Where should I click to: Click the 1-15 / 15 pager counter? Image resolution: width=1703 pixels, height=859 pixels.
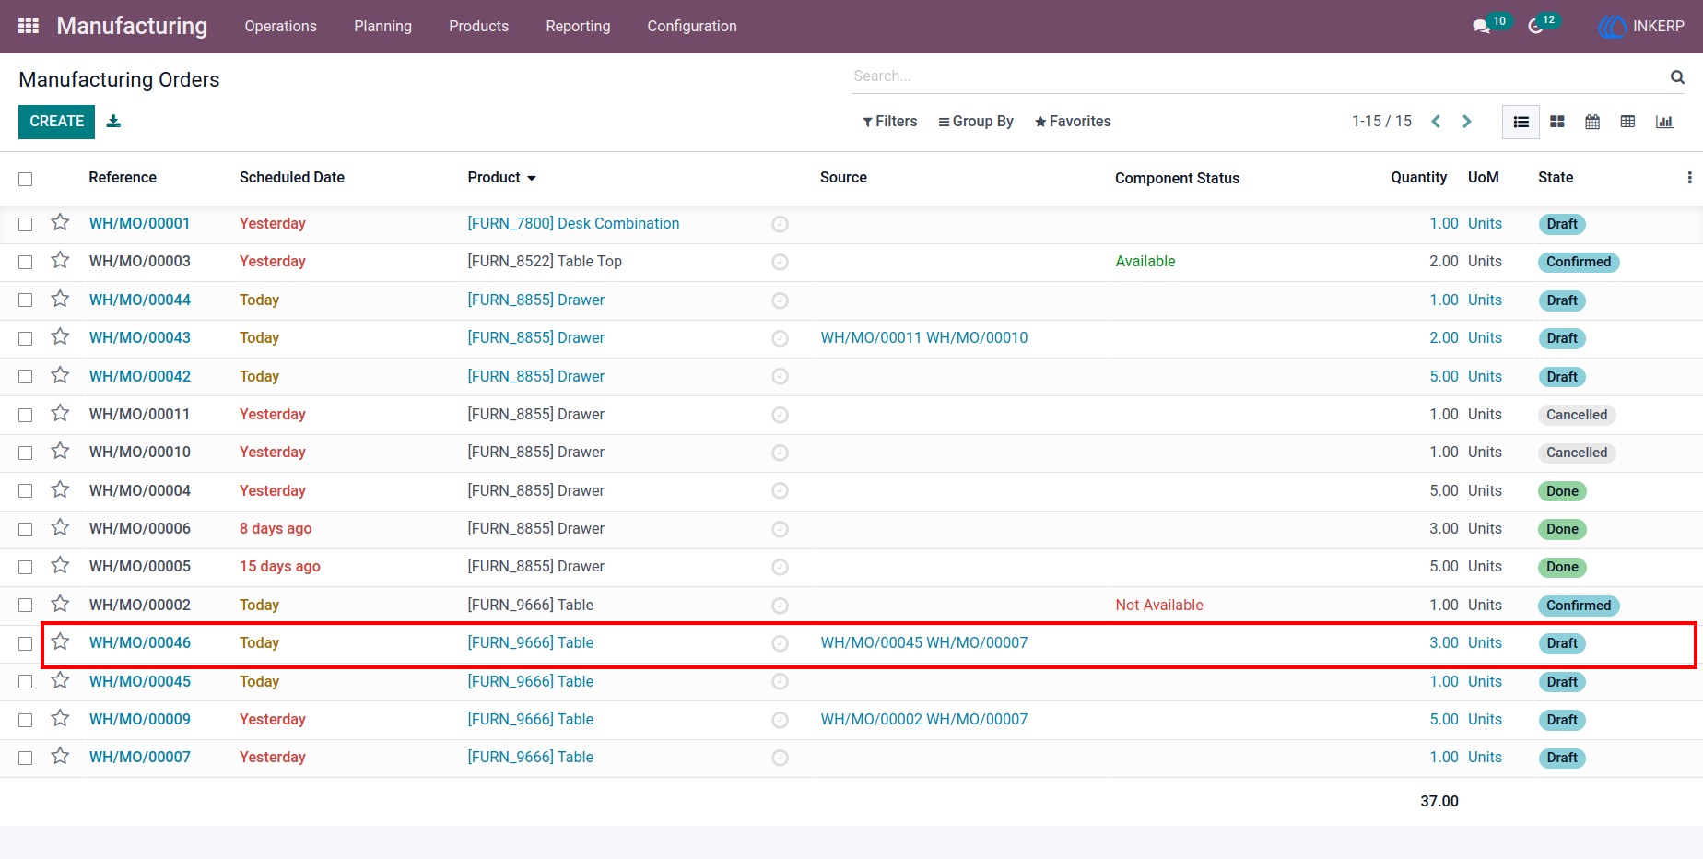click(x=1381, y=122)
